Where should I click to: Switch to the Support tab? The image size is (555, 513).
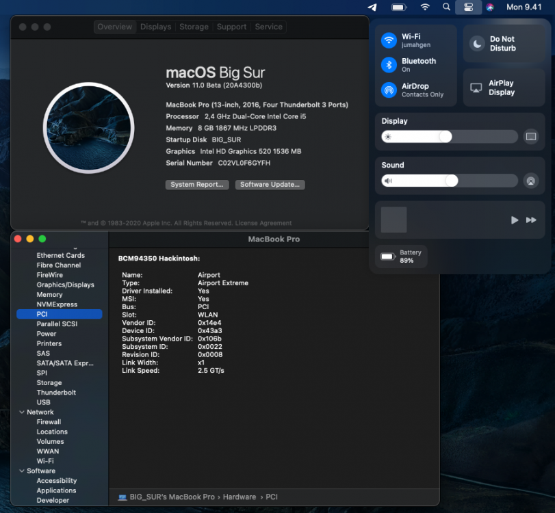click(231, 27)
